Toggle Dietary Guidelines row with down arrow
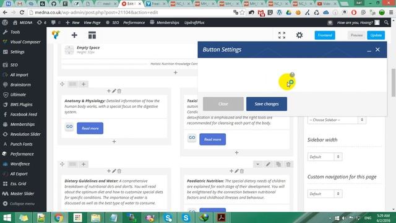The width and height of the screenshot is (396, 223). pyautogui.click(x=257, y=164)
